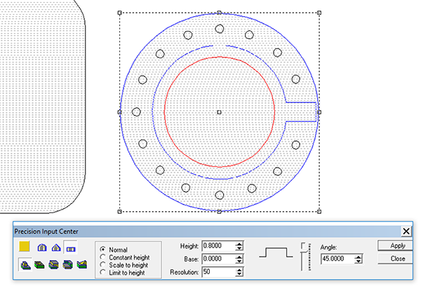The width and height of the screenshot is (421, 291).
Task: Increase Base with the up arrow
Action: [239, 257]
